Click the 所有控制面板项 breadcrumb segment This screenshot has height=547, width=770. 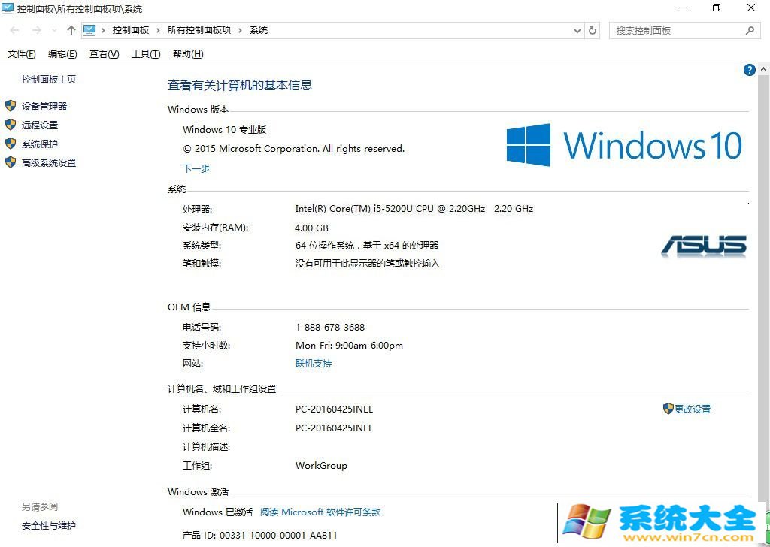tap(199, 30)
